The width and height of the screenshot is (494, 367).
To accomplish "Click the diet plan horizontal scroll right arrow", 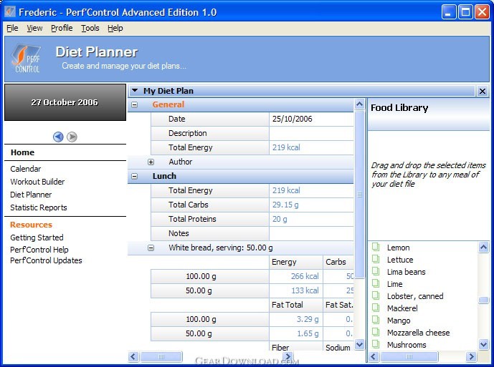I will (x=287, y=356).
